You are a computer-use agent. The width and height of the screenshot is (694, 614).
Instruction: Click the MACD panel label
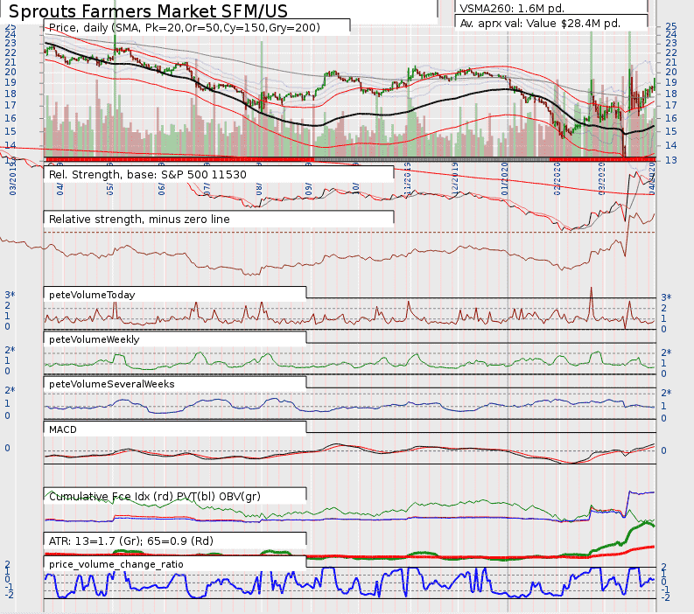coord(63,430)
